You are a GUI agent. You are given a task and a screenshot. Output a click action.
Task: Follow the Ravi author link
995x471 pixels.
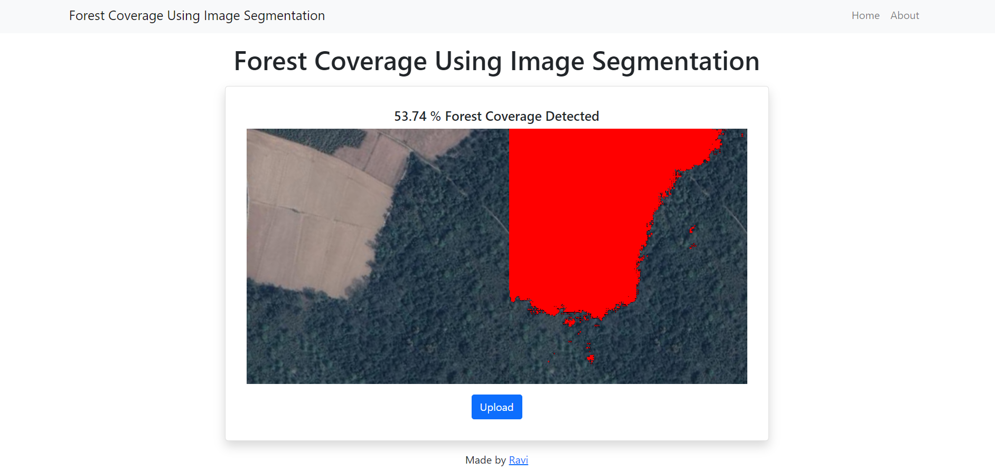(x=518, y=460)
